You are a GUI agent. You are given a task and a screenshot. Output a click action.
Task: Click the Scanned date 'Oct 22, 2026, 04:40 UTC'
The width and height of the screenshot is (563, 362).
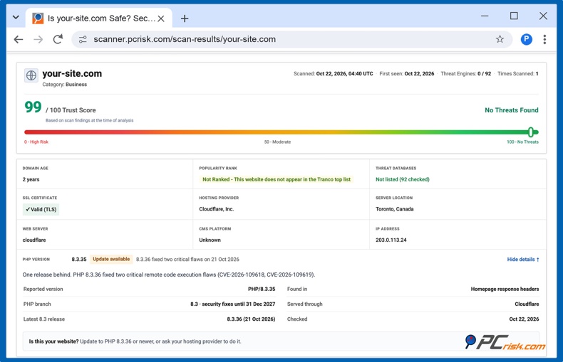[x=344, y=74]
